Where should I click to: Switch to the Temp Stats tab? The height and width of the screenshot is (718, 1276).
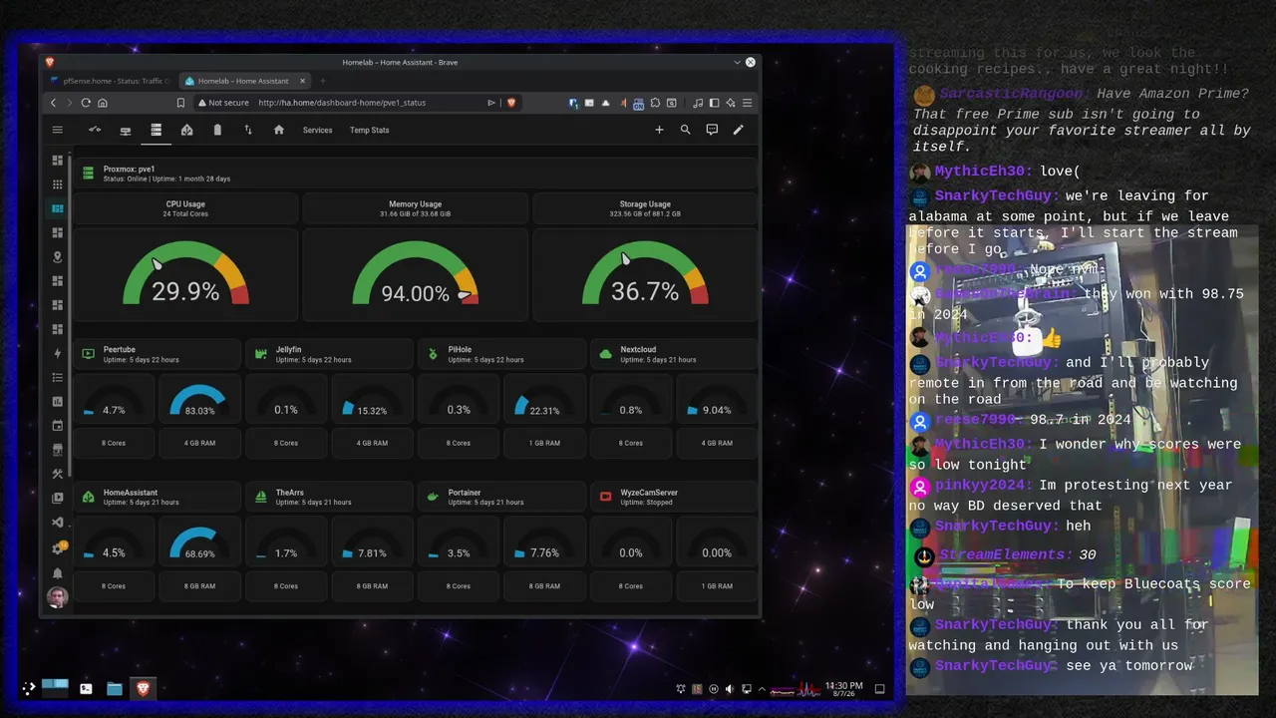(369, 130)
